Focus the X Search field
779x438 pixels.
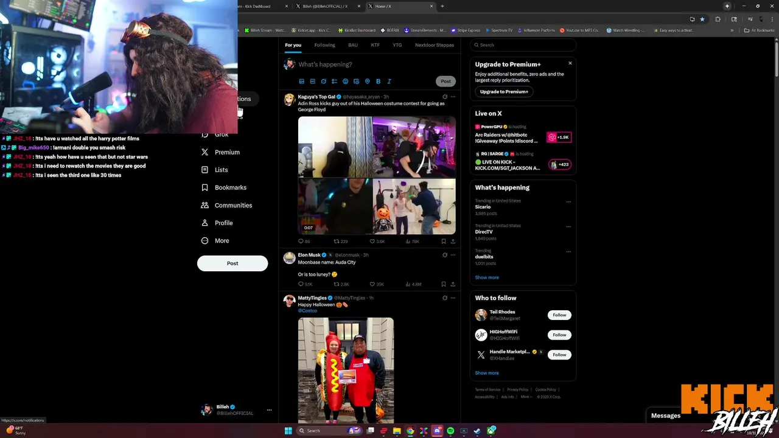523,45
